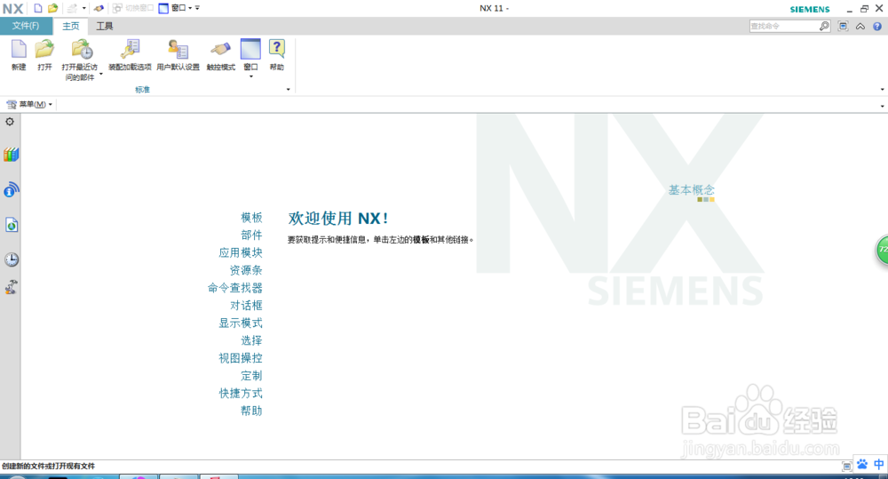The image size is (888, 479).
Task: Open ribbon options arrow at far right
Action: 883,90
